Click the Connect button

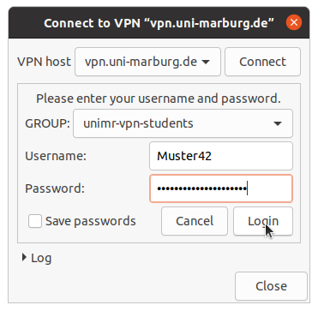262,62
